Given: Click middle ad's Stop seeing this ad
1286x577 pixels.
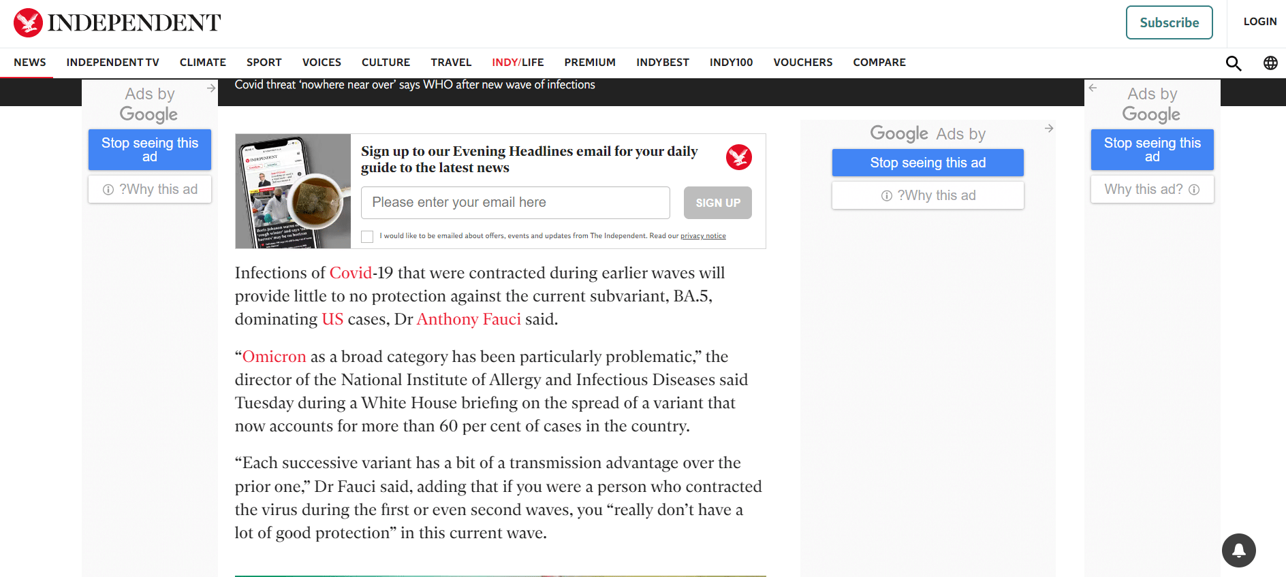Looking at the screenshot, I should 927,163.
